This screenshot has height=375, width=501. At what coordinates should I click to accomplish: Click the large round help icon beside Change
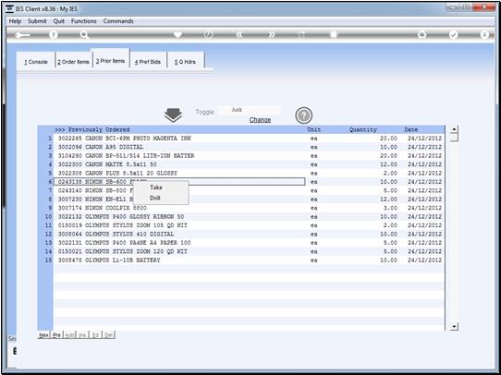tap(303, 115)
